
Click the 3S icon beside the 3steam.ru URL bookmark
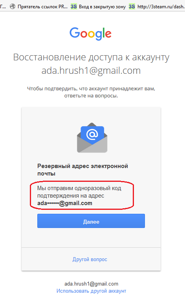[132, 7]
